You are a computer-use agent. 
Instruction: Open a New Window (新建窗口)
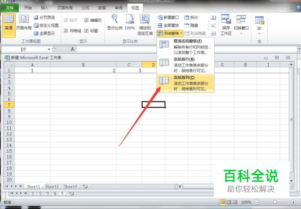(x=168, y=18)
